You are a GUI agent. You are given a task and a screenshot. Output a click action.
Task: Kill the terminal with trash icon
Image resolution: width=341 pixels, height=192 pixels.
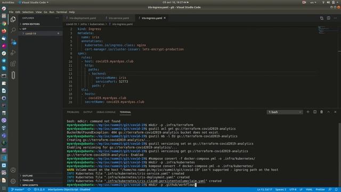click(321, 112)
